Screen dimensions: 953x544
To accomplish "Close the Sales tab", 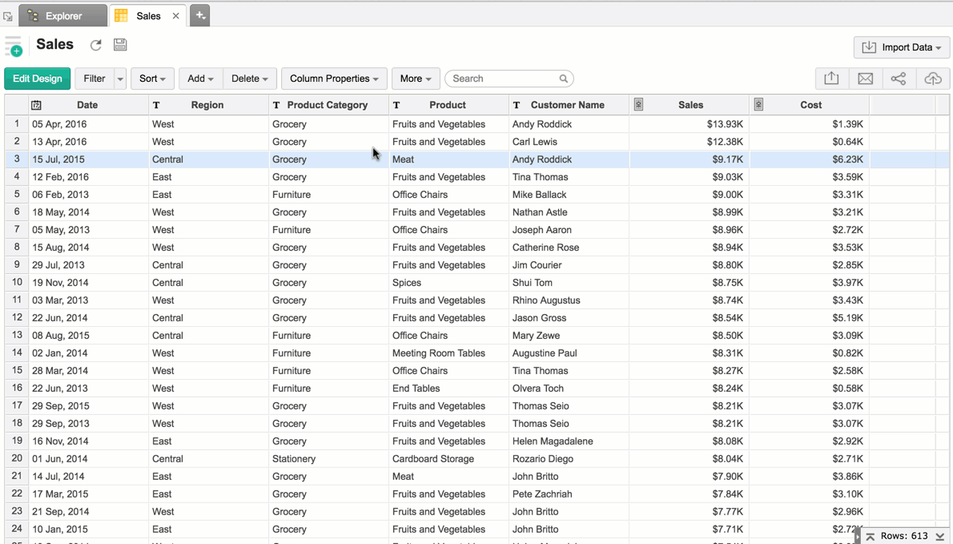I will (x=175, y=16).
